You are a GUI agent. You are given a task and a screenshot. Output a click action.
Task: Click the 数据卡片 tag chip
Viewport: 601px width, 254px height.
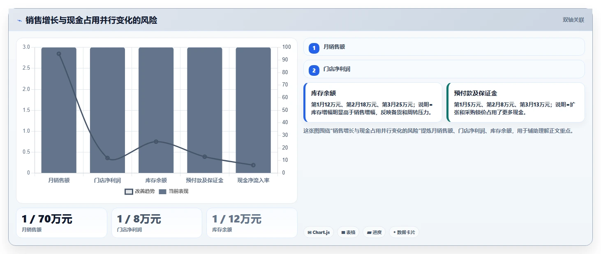pos(404,232)
